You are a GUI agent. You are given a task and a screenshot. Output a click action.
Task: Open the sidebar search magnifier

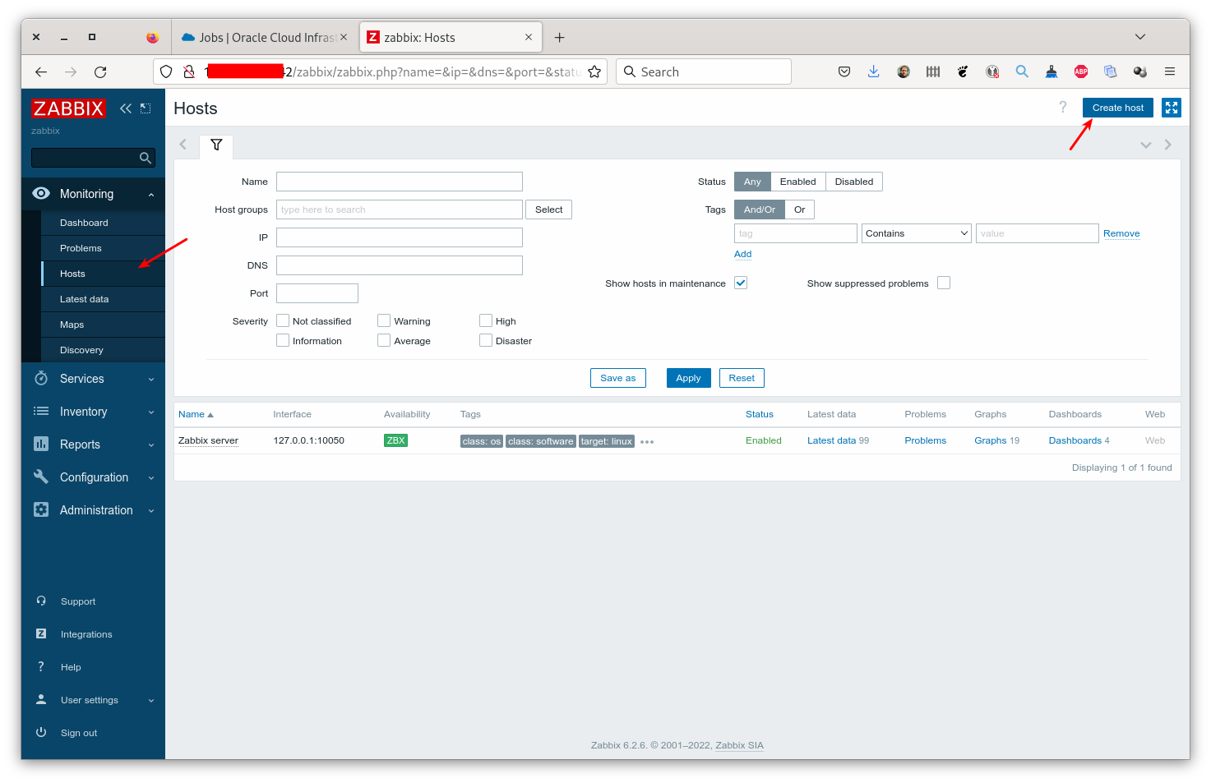(x=145, y=157)
